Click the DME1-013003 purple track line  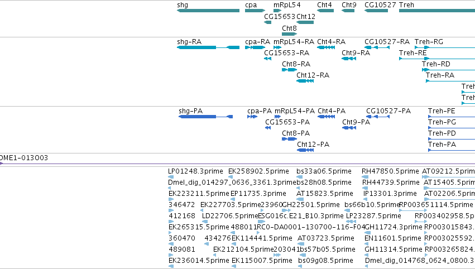(238, 164)
